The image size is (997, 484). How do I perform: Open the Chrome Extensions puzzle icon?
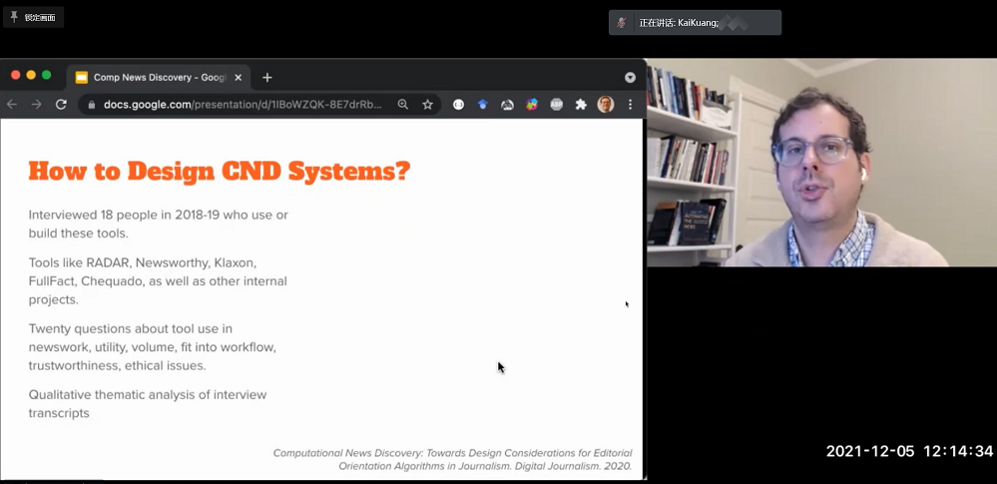[x=581, y=105]
